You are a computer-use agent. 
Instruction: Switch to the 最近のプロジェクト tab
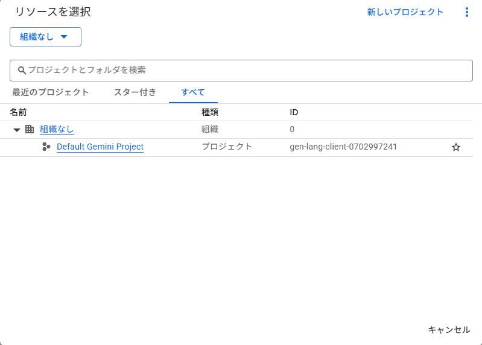point(51,92)
